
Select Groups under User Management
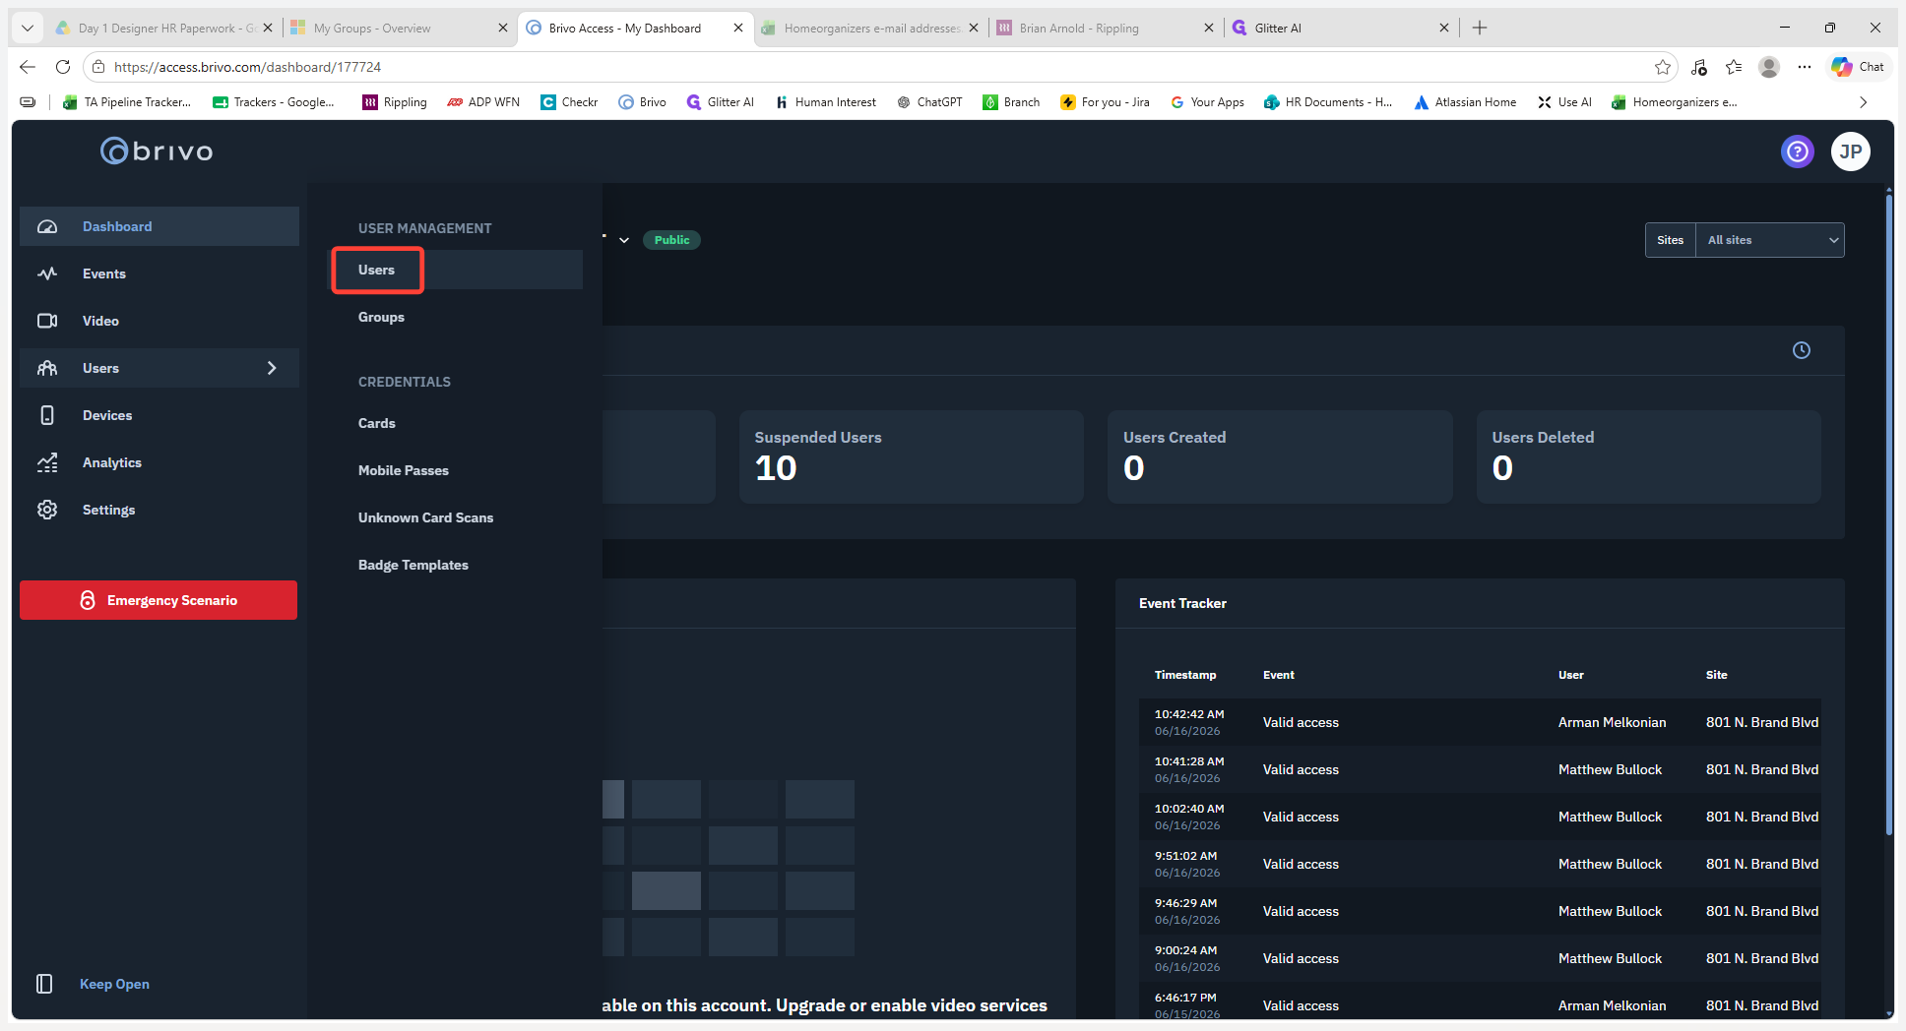point(381,317)
